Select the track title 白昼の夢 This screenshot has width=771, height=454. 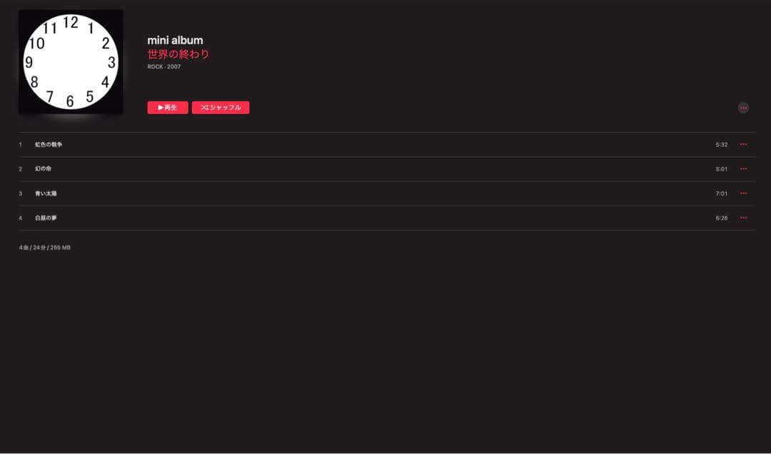(46, 218)
